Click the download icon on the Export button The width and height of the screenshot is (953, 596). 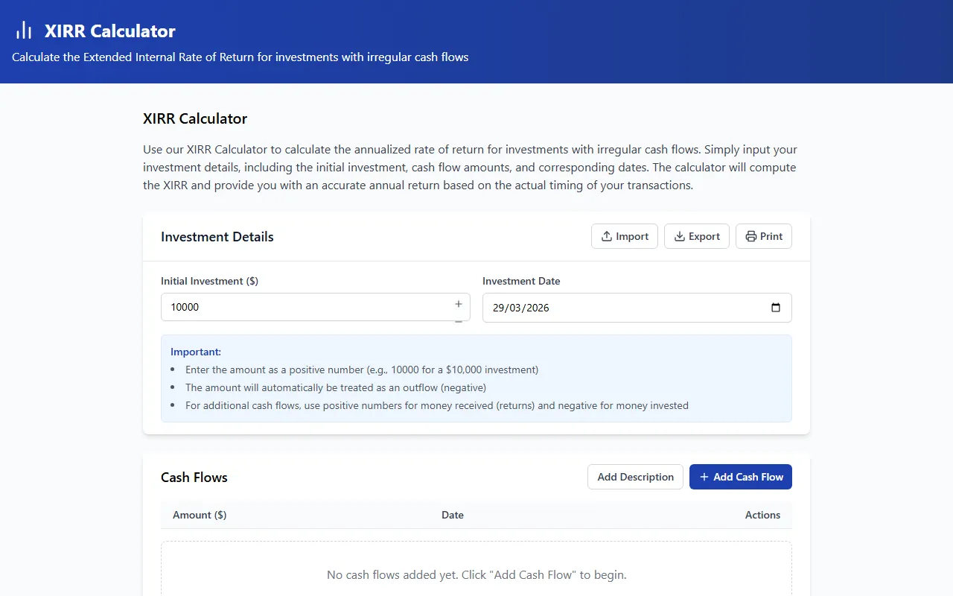coord(679,236)
